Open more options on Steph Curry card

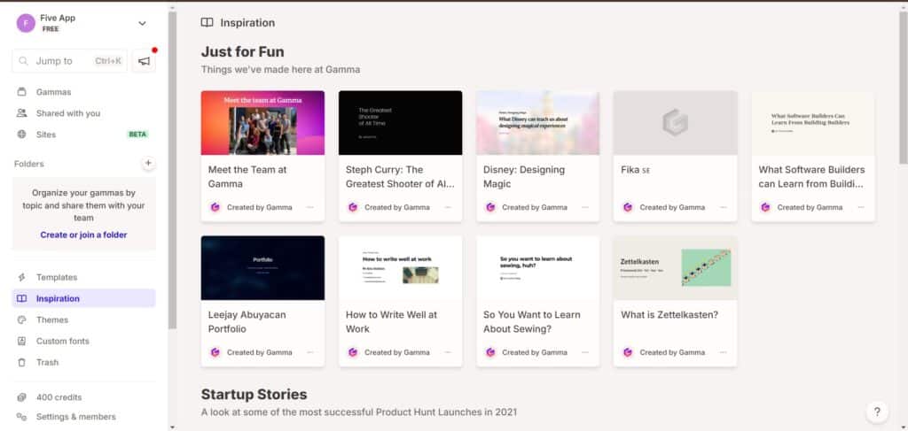[x=448, y=207]
